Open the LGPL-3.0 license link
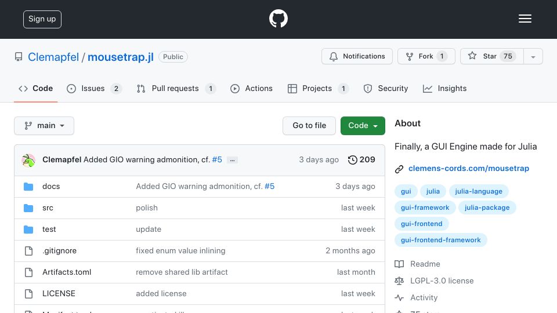Viewport: 557px width, 313px height. click(x=442, y=281)
